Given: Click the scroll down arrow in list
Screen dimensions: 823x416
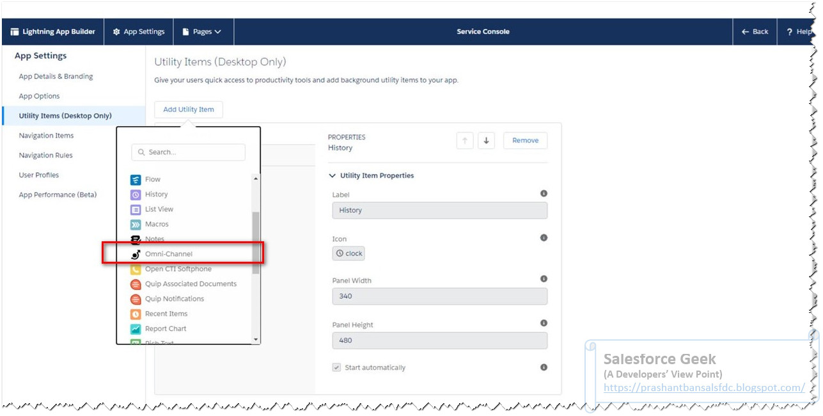Looking at the screenshot, I should [256, 340].
